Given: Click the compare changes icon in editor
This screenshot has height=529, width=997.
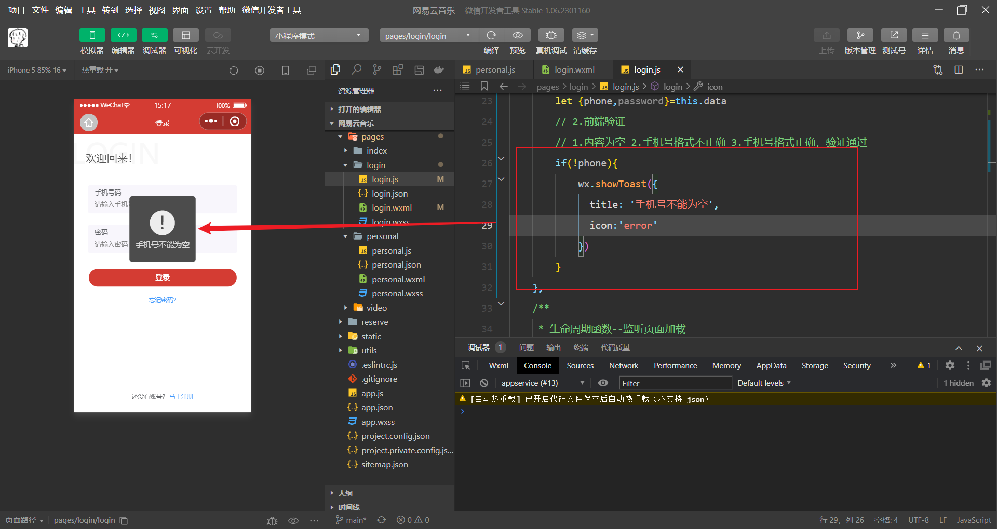Looking at the screenshot, I should point(938,69).
